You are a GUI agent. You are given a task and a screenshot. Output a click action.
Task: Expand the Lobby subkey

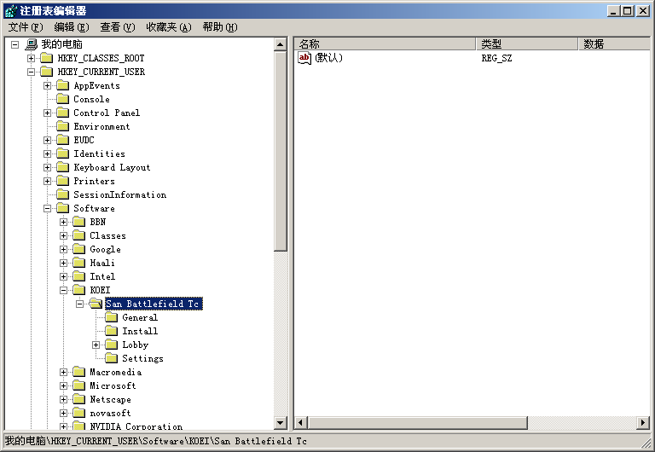coord(96,345)
